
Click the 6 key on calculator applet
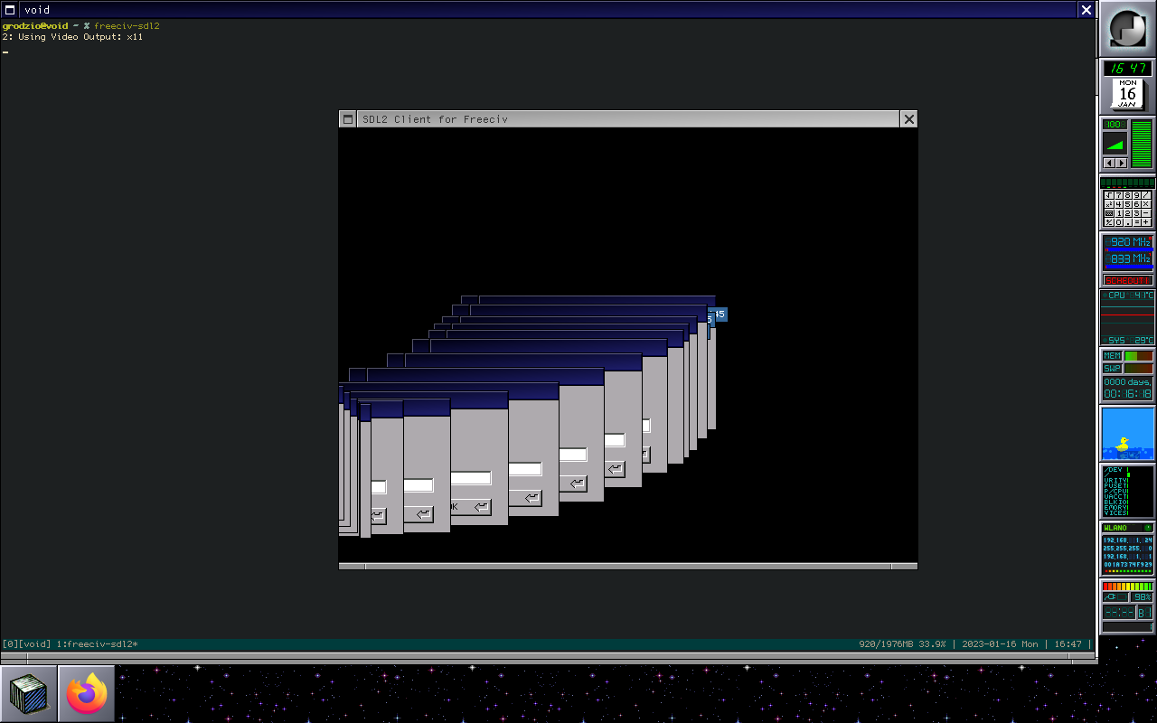coord(1136,204)
